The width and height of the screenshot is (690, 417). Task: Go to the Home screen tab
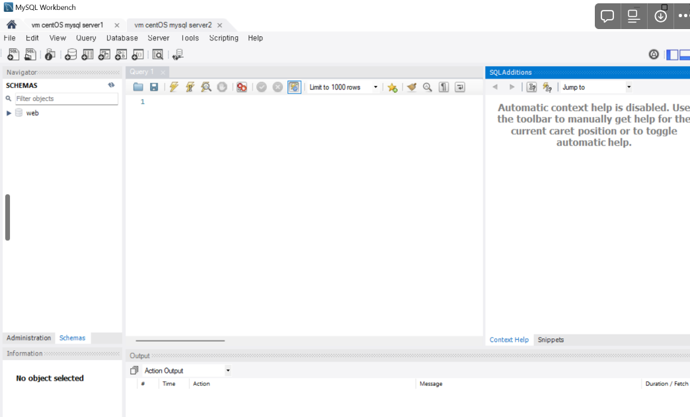tap(11, 24)
